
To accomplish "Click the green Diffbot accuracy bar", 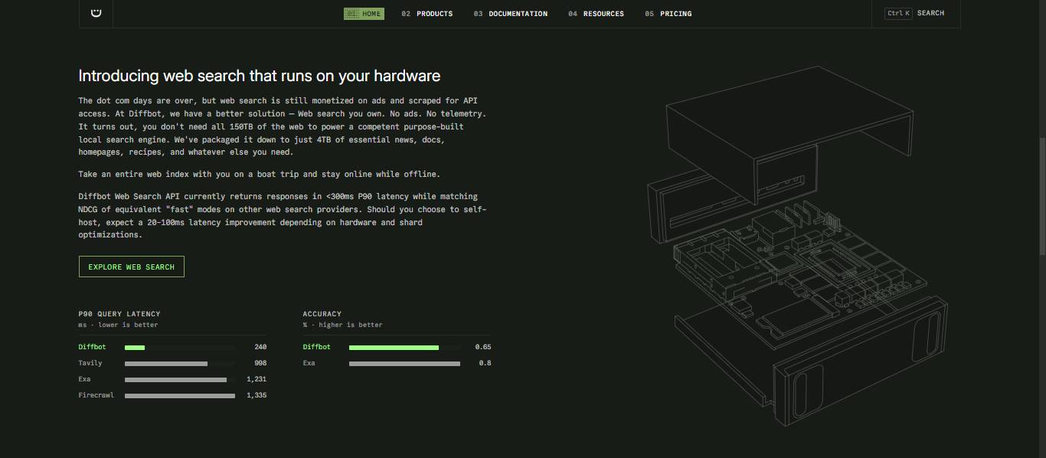I will [x=394, y=348].
